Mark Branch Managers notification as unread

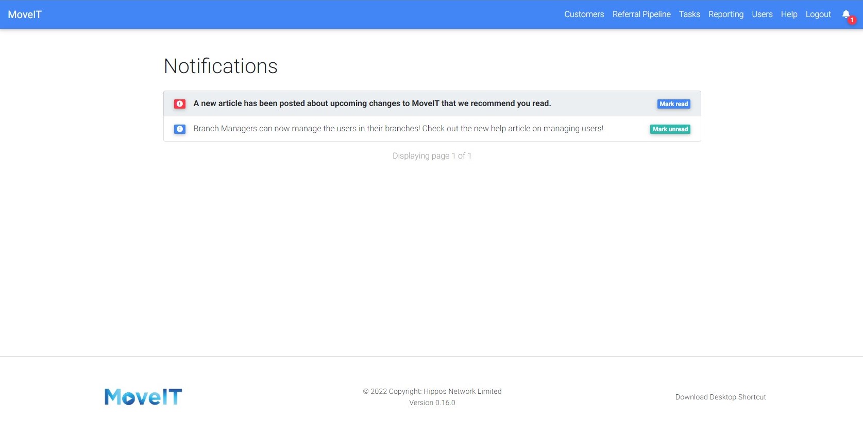point(670,129)
